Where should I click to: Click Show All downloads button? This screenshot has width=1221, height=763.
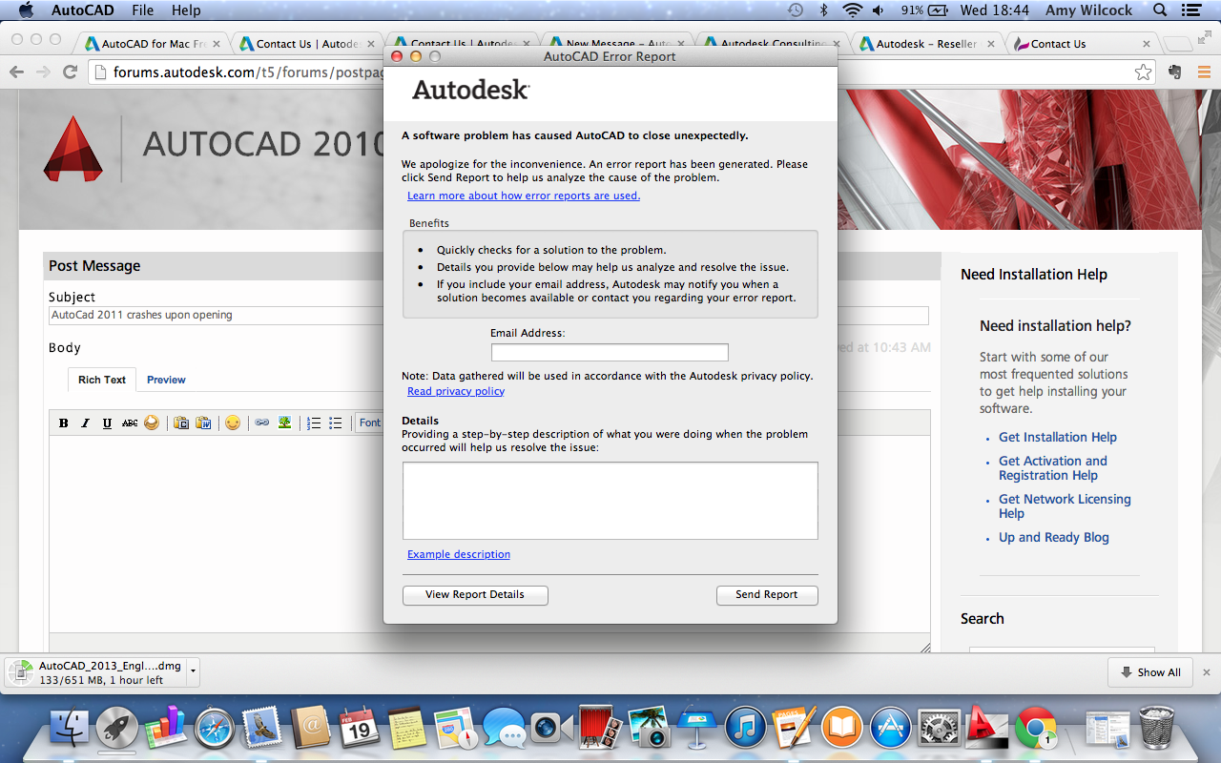coord(1151,672)
